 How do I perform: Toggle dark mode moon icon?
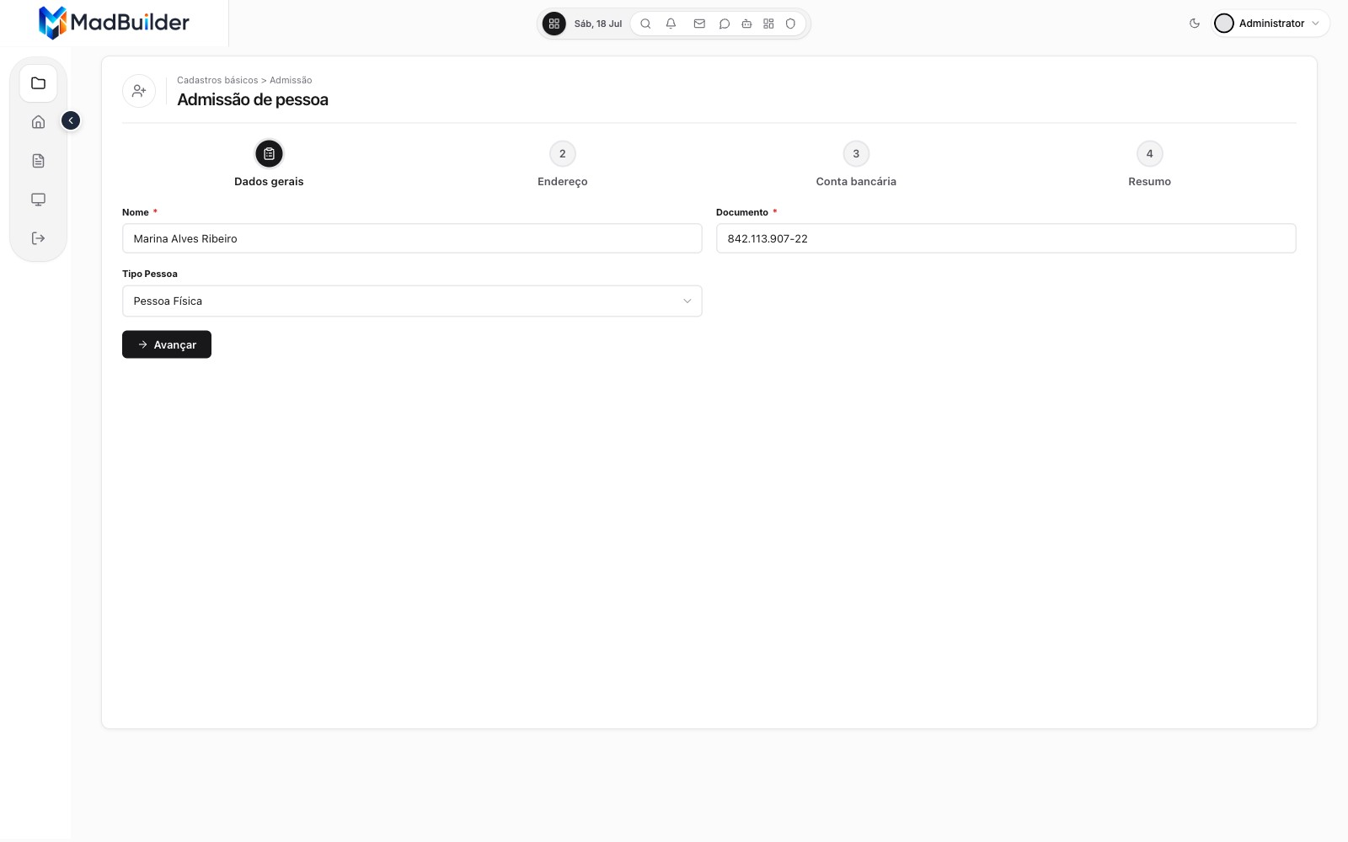tap(1195, 24)
